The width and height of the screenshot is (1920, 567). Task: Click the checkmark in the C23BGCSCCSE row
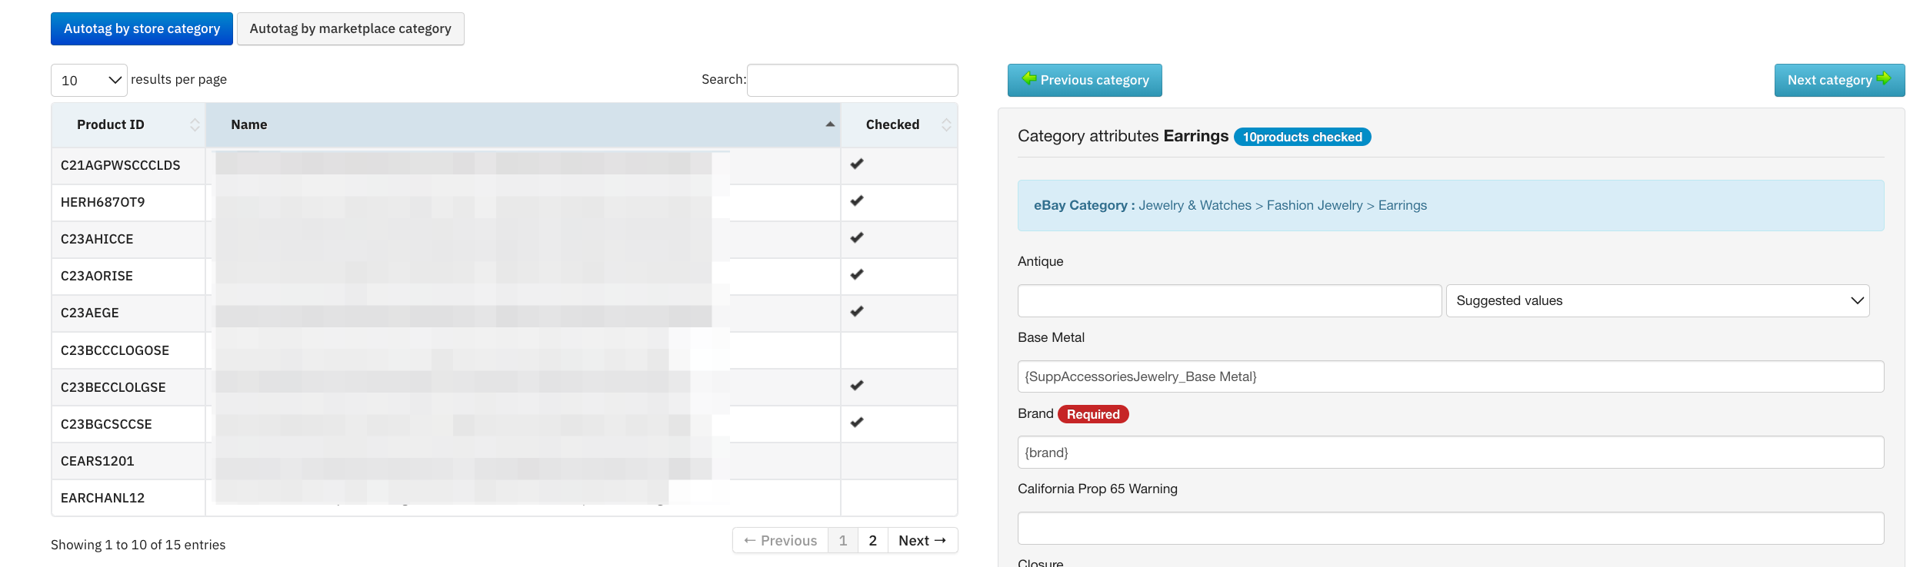(x=857, y=423)
